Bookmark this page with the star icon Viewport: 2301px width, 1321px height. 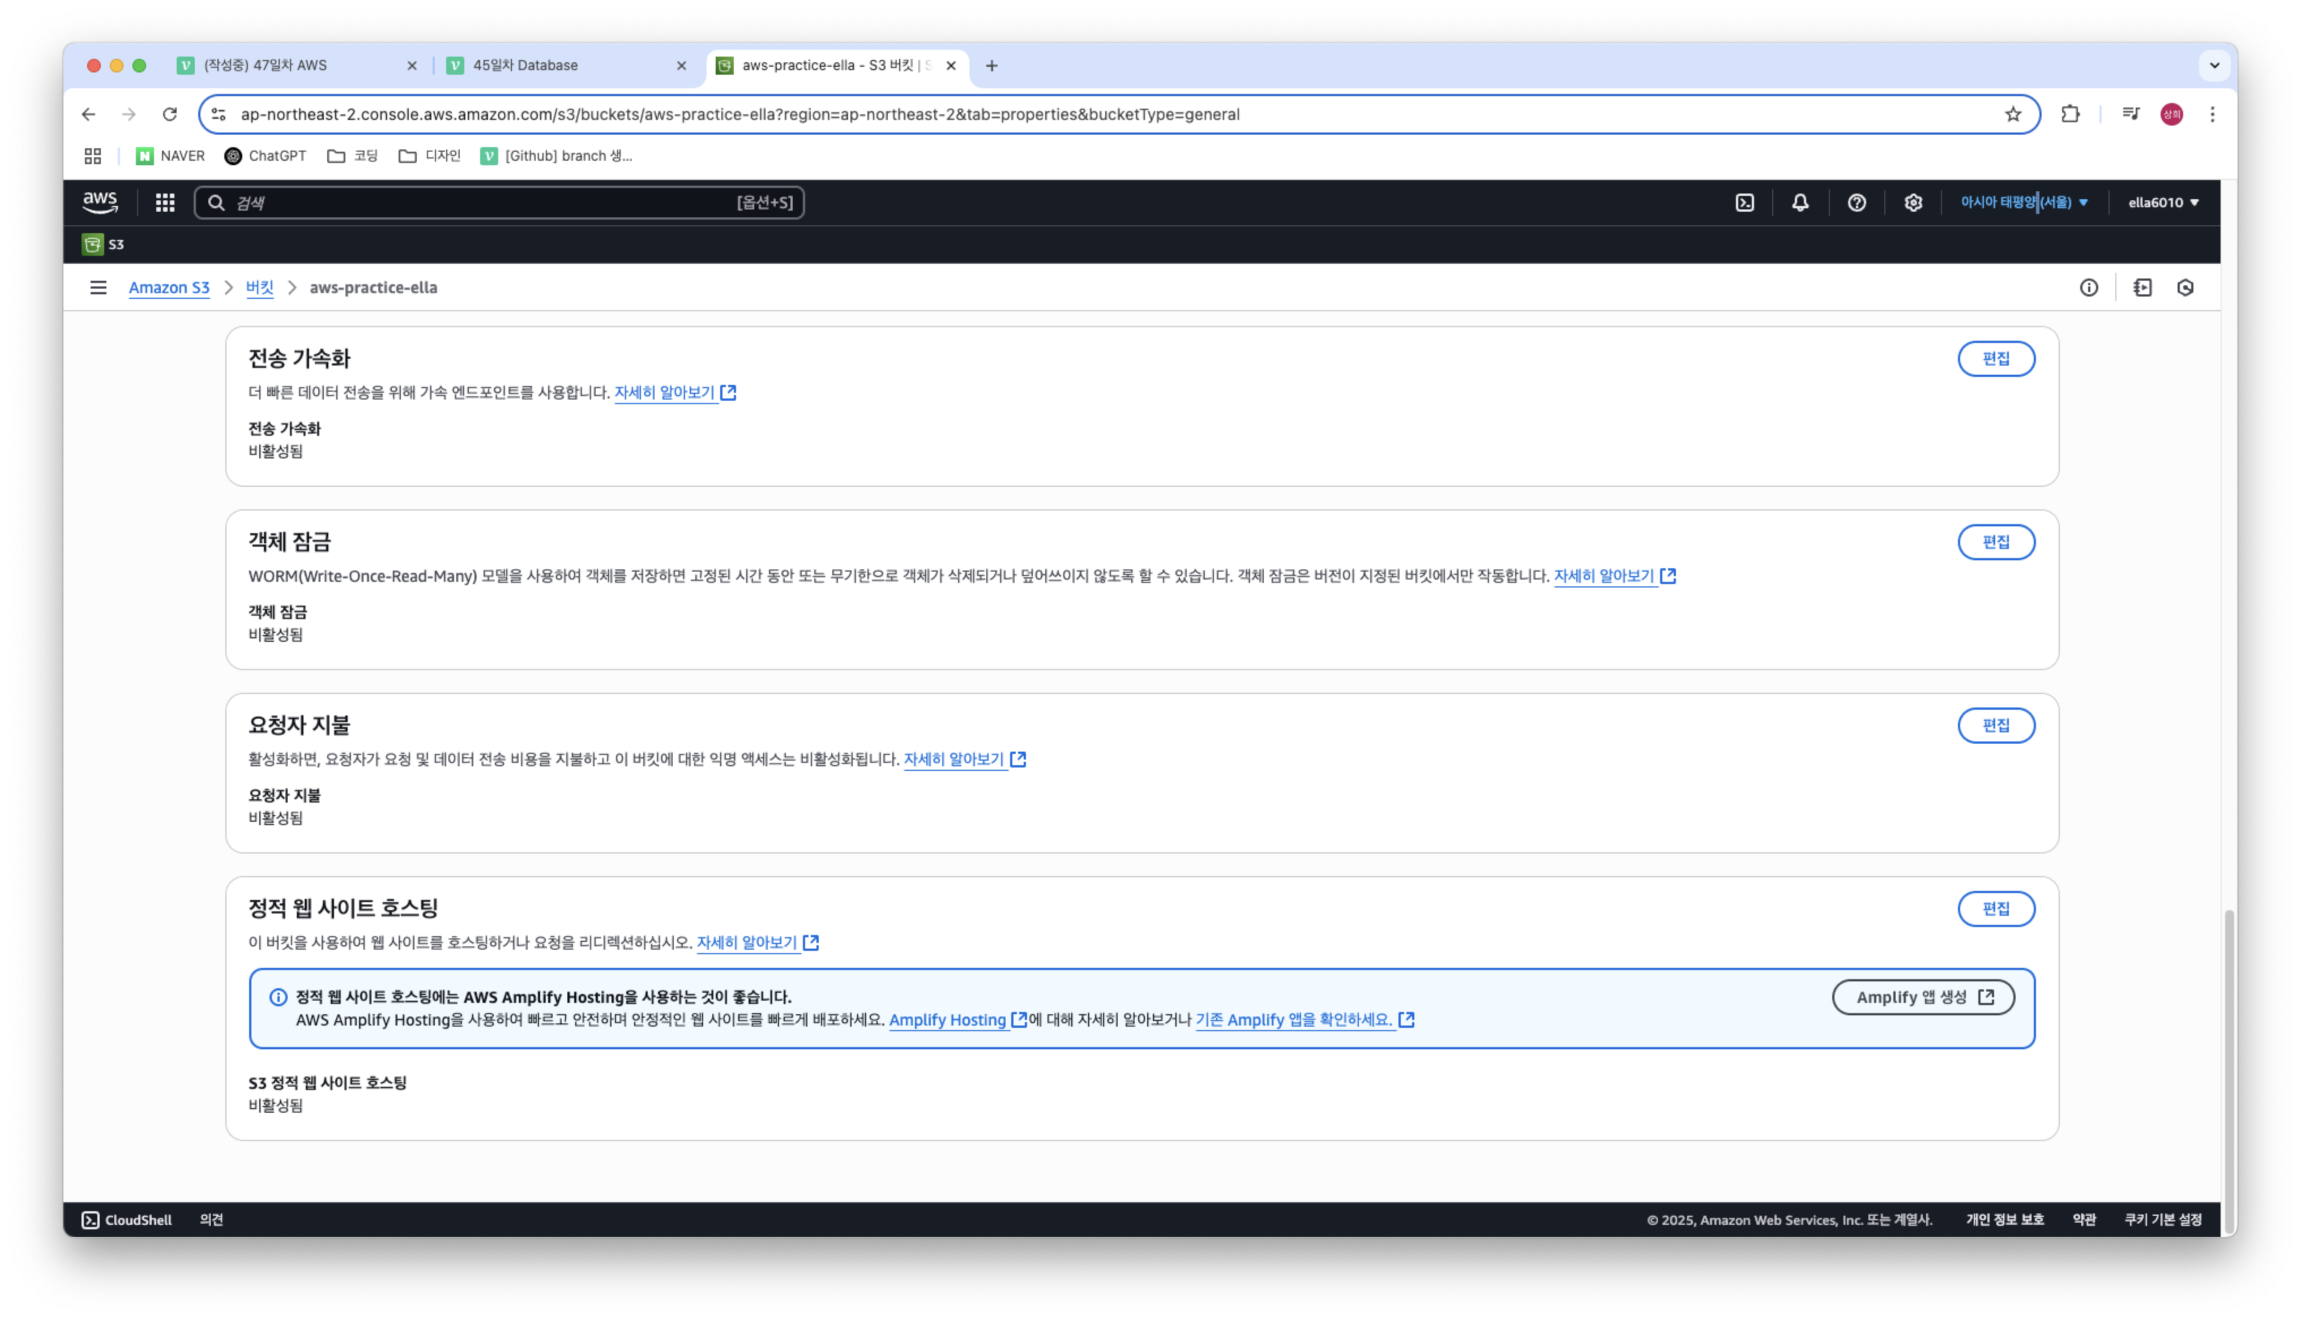[2012, 114]
